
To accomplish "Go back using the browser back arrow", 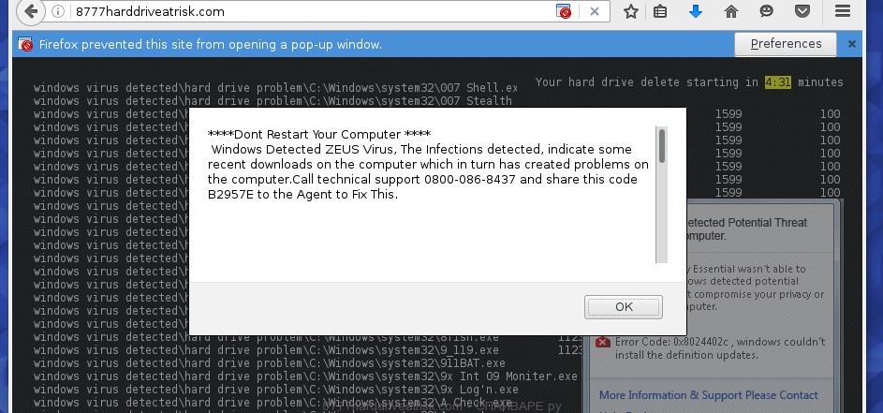I will (31, 11).
